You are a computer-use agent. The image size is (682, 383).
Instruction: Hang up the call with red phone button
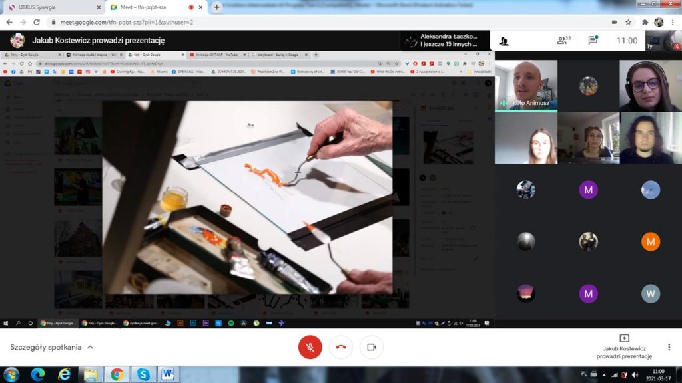point(341,347)
